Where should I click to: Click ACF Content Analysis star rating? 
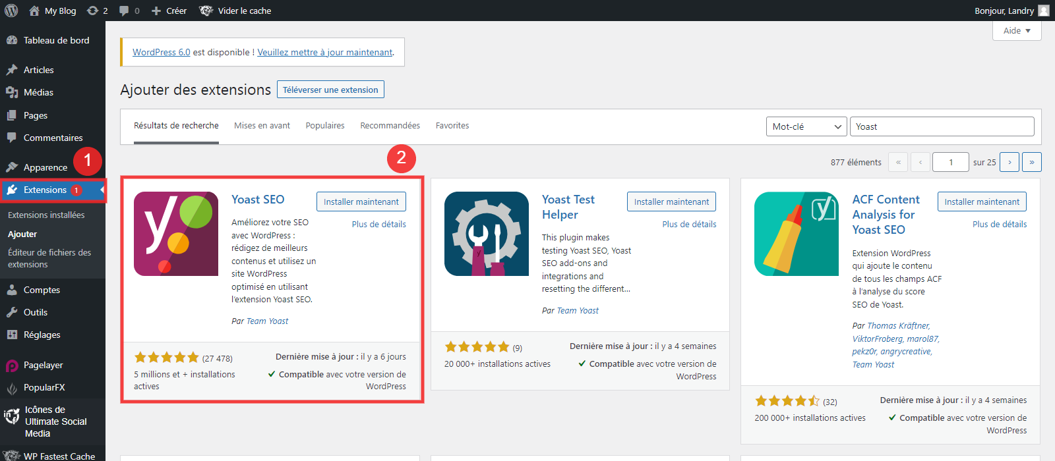tap(787, 401)
